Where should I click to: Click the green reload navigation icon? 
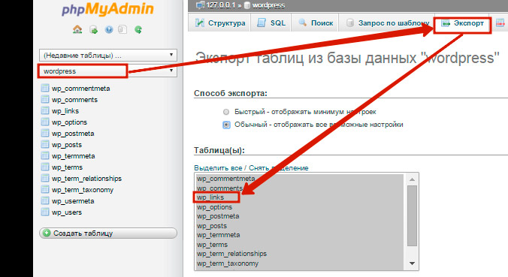tap(138, 30)
